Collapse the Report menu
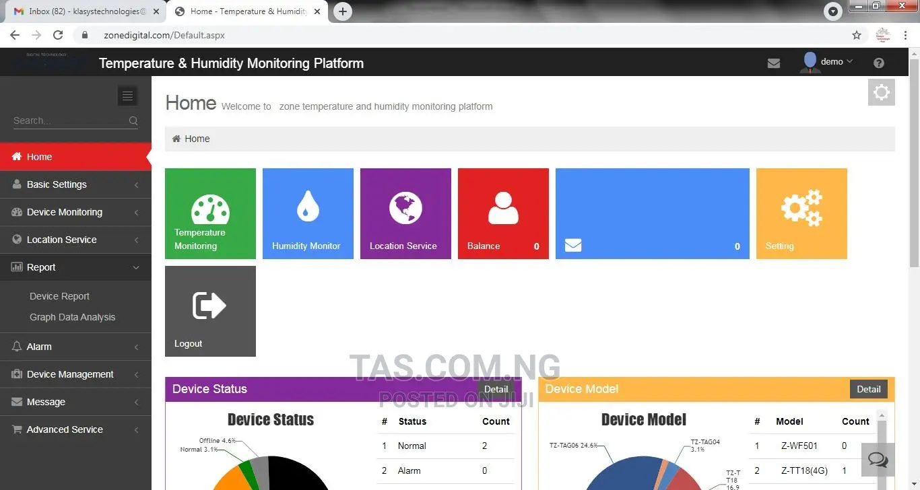The width and height of the screenshot is (920, 490). (x=75, y=267)
